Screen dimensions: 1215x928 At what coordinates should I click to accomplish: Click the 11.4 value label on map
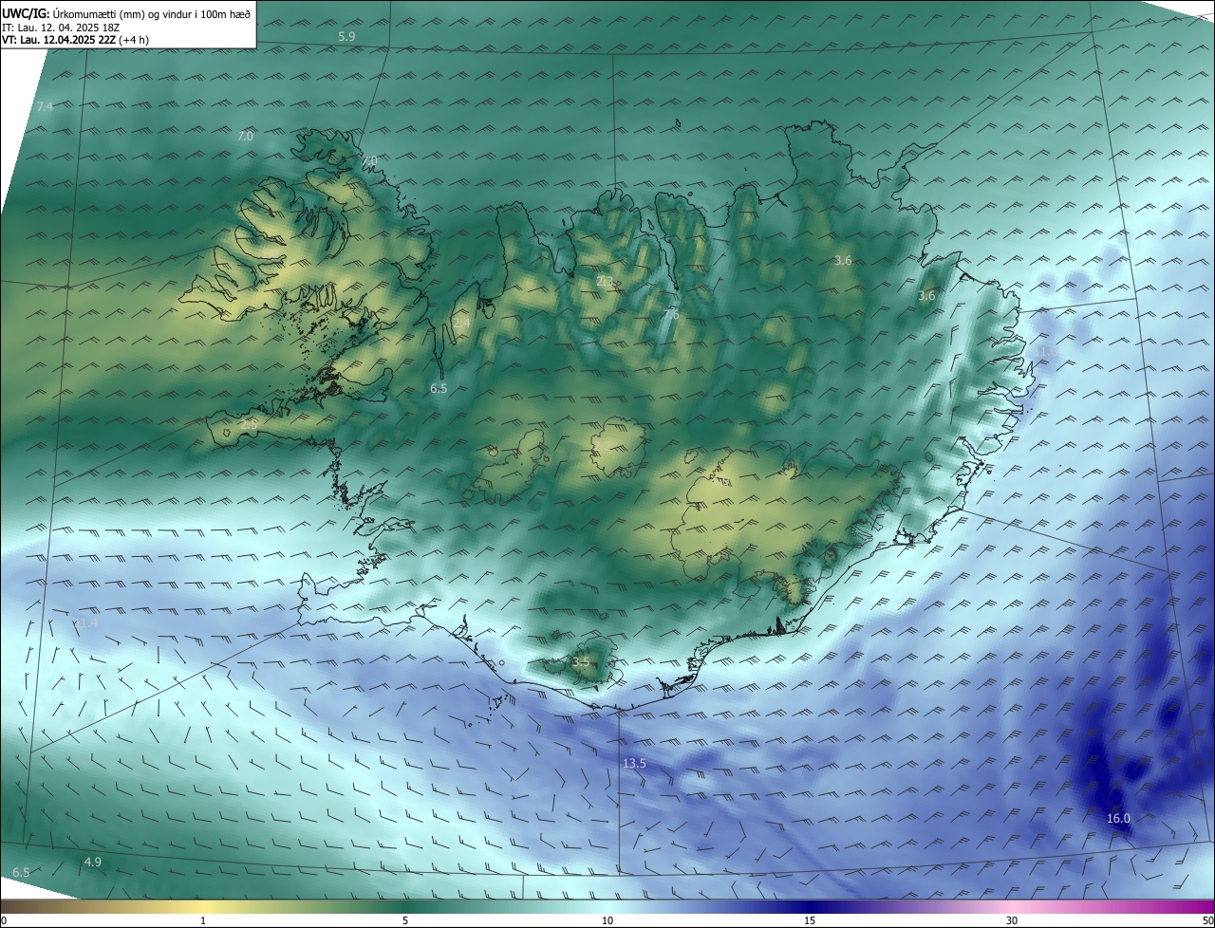[x=86, y=623]
